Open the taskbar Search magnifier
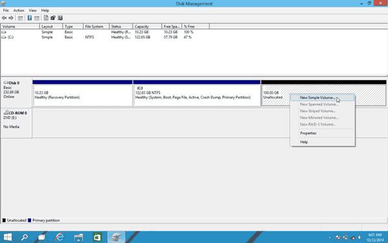This screenshot has height=243, width=388. [x=25, y=237]
